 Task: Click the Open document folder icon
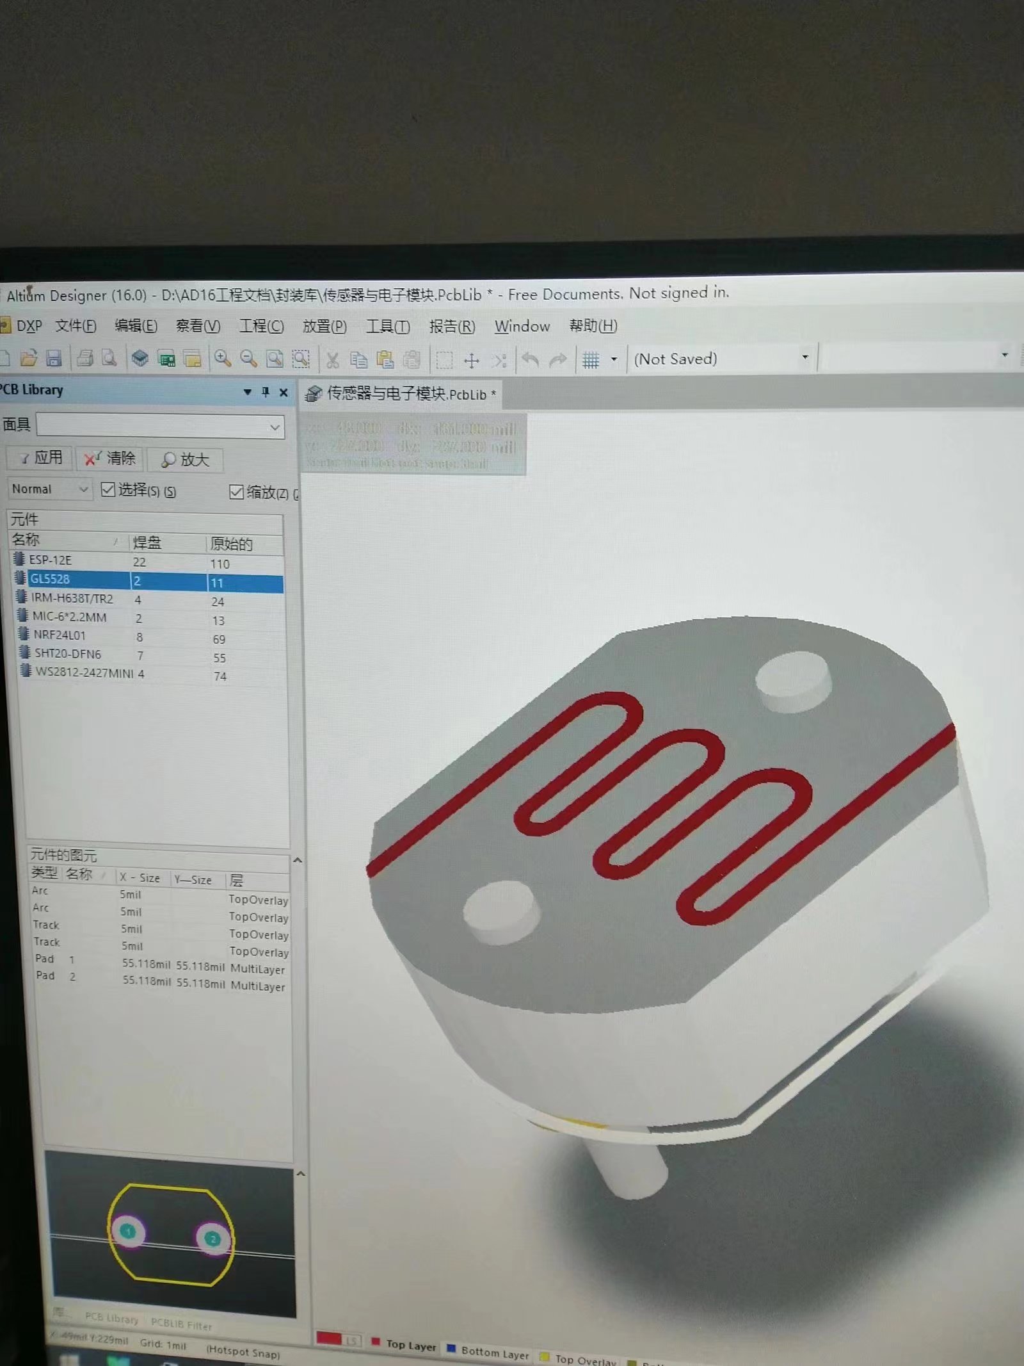point(29,358)
